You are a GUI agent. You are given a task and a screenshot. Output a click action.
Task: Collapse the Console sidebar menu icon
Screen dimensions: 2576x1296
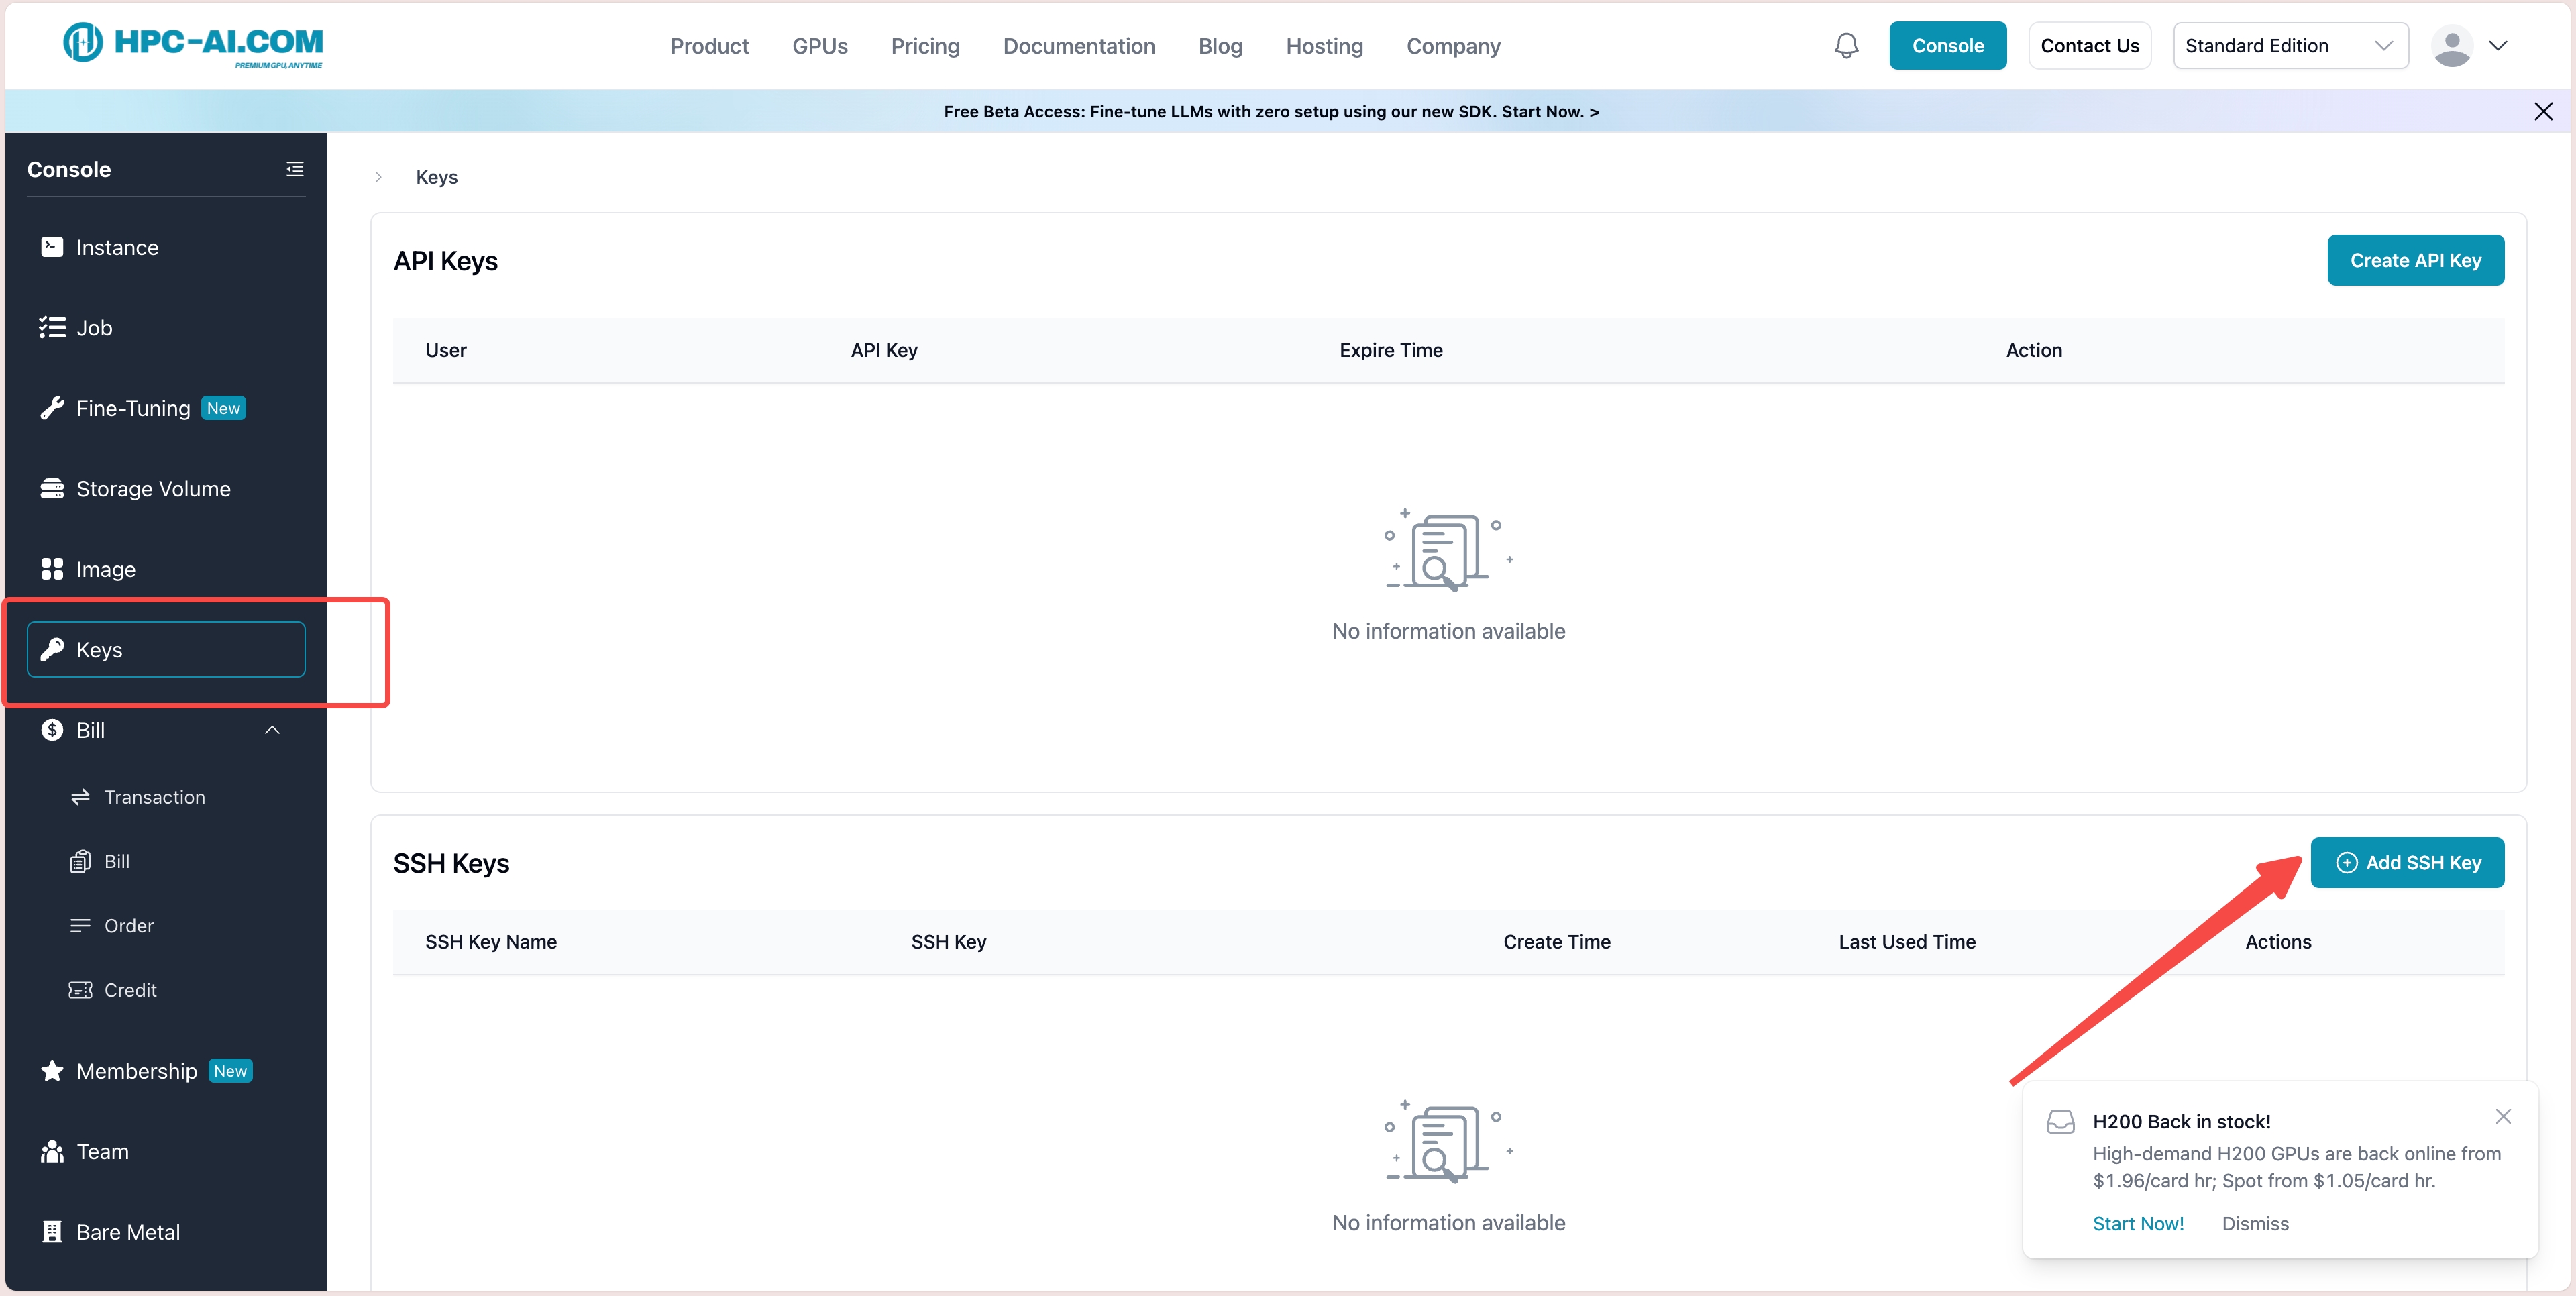point(294,169)
